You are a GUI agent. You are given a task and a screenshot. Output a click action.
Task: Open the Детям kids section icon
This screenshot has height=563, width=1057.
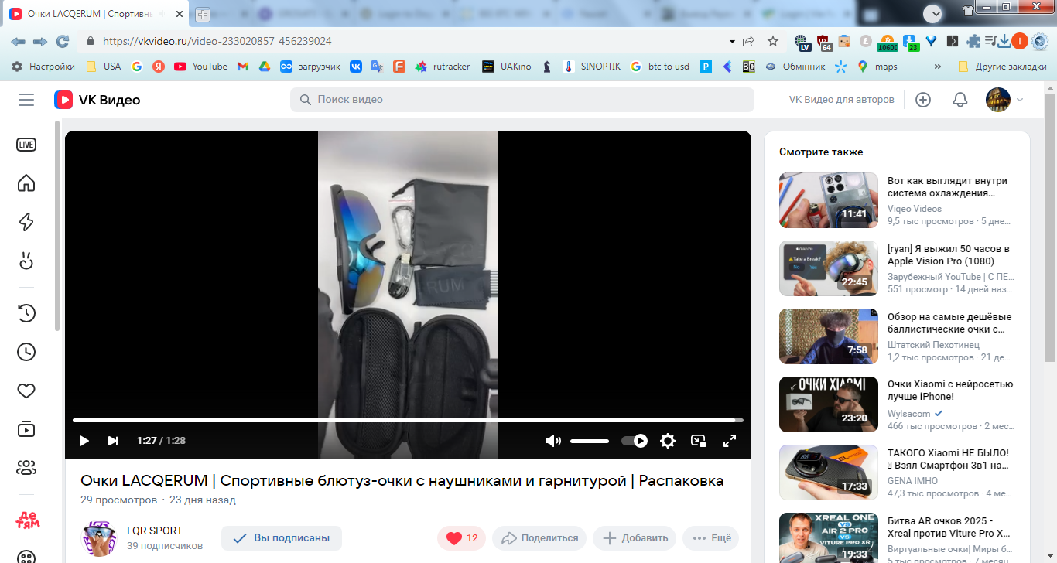pos(27,520)
